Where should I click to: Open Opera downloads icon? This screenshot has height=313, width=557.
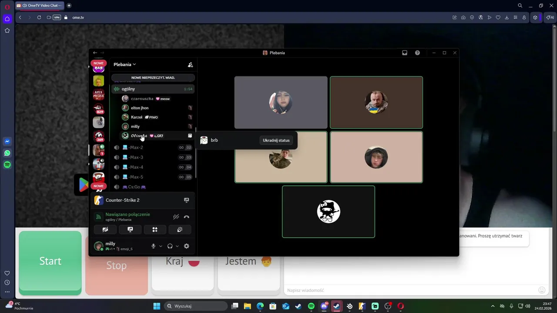[x=507, y=17]
